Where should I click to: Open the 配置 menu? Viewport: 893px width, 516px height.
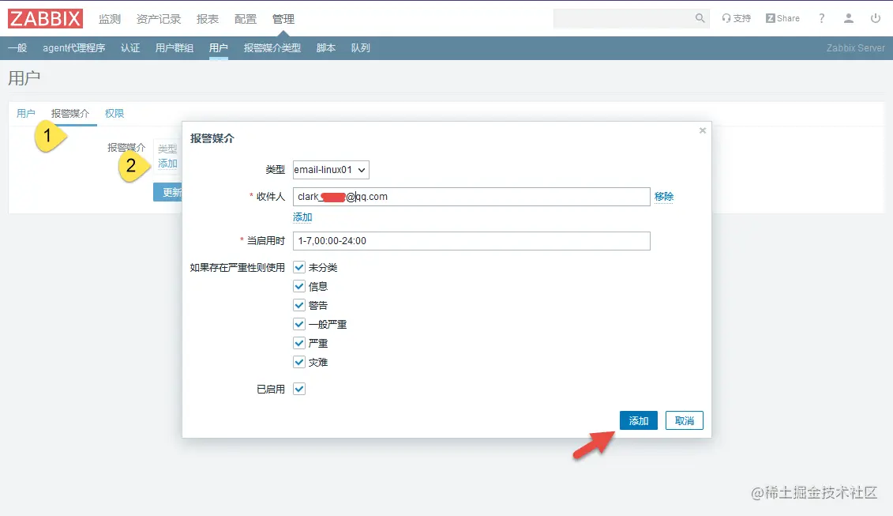click(246, 17)
